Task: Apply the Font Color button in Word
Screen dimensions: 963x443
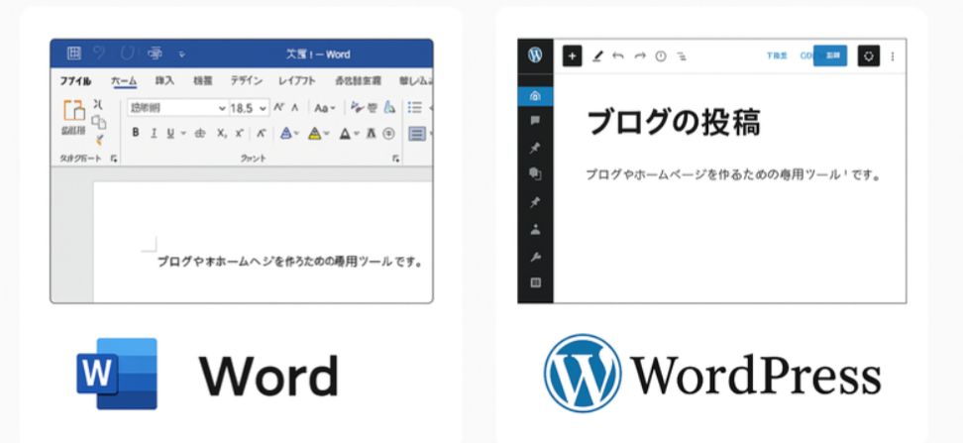Action: (345, 134)
